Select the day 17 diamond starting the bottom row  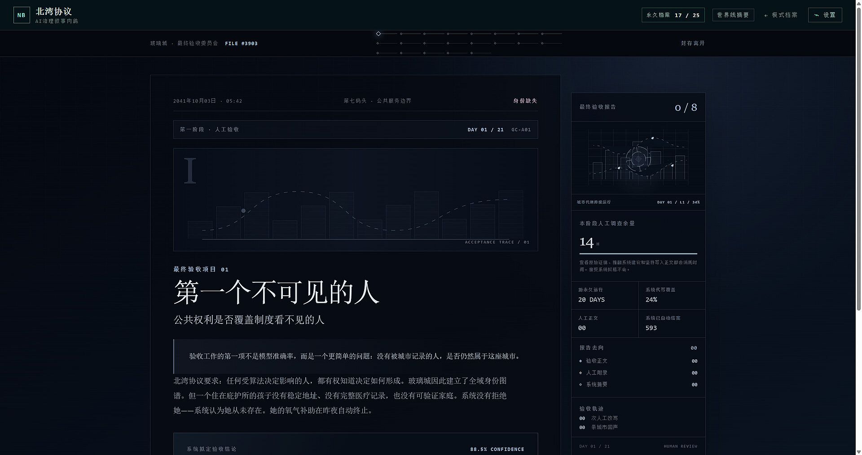pos(378,53)
